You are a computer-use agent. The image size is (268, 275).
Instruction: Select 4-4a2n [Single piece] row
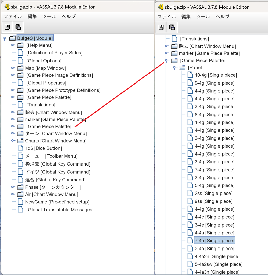217,257
